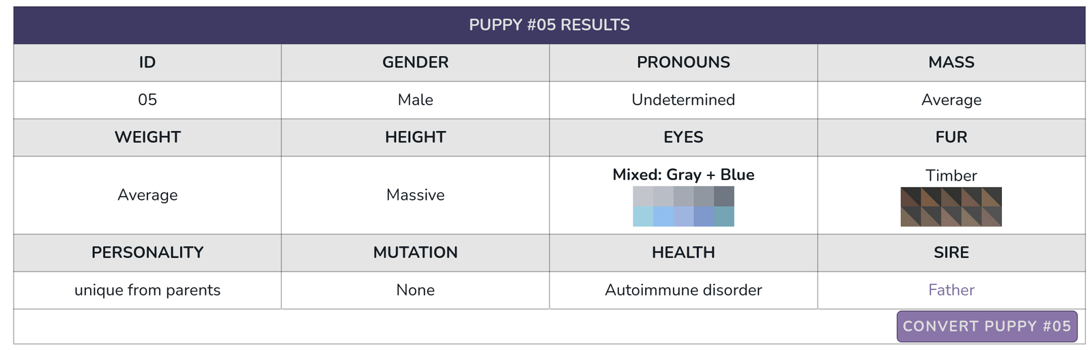Click the GENDER column header
The image size is (1092, 350).
pyautogui.click(x=415, y=63)
